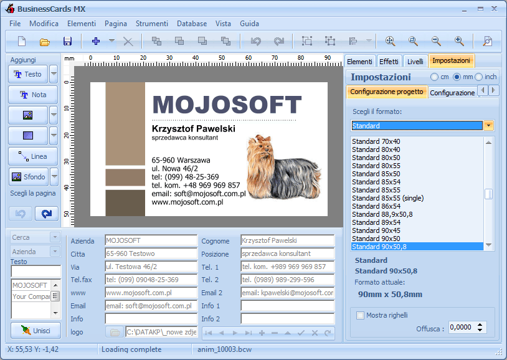The image size is (507, 360).
Task: Add a new database record
Action: point(262,333)
